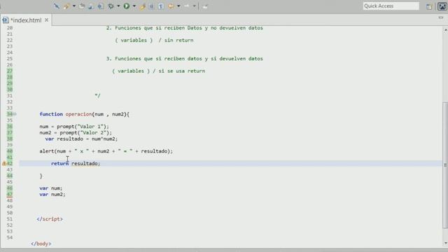Click the last toolbar icon after the separator
The image size is (448, 252).
tap(205, 6)
